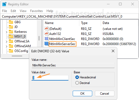Select the GBG folder icon in tree

tap(11, 22)
